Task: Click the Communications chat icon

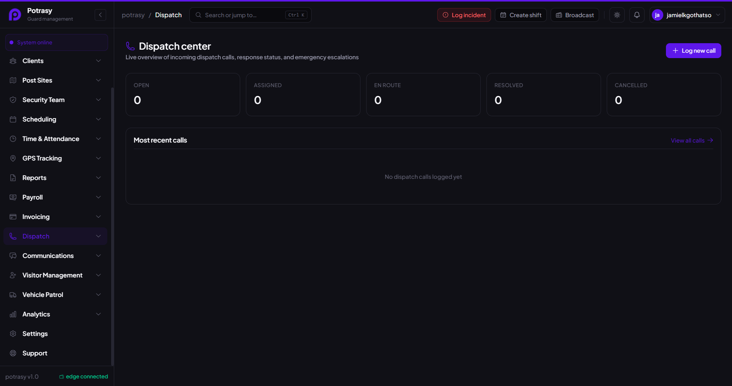Action: click(13, 256)
